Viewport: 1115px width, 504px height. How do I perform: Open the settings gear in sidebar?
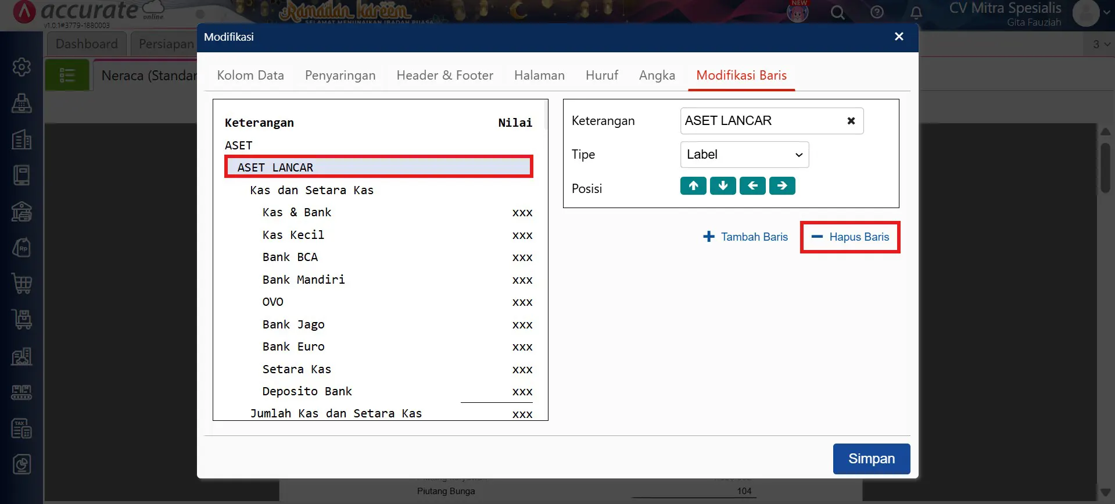tap(22, 67)
